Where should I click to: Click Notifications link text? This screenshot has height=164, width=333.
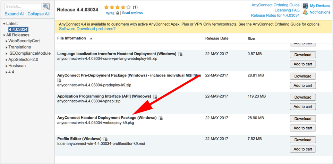point(320,12)
